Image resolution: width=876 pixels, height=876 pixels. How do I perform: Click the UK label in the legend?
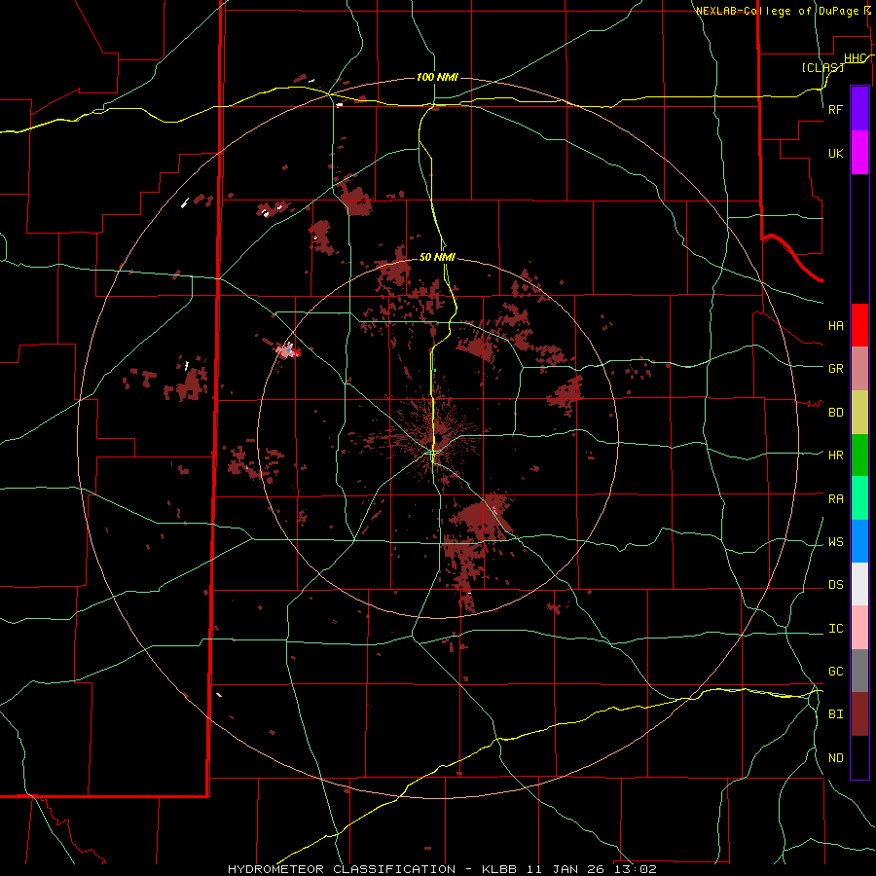tap(836, 154)
